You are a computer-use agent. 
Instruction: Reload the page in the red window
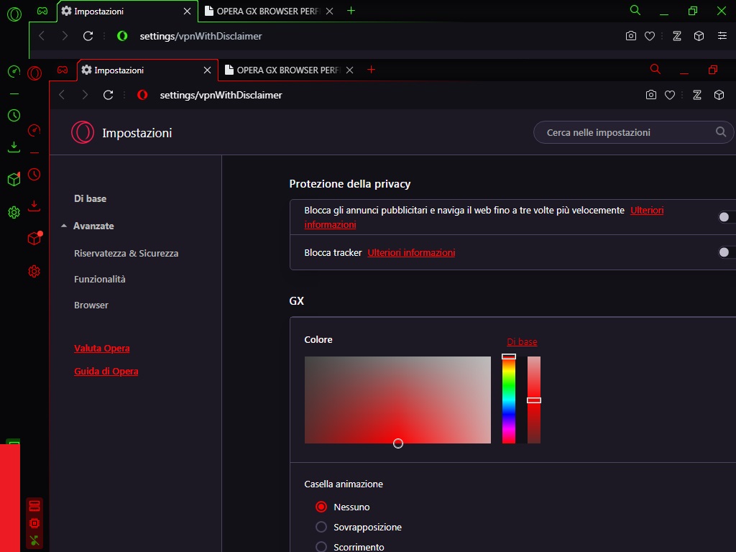[x=108, y=96]
